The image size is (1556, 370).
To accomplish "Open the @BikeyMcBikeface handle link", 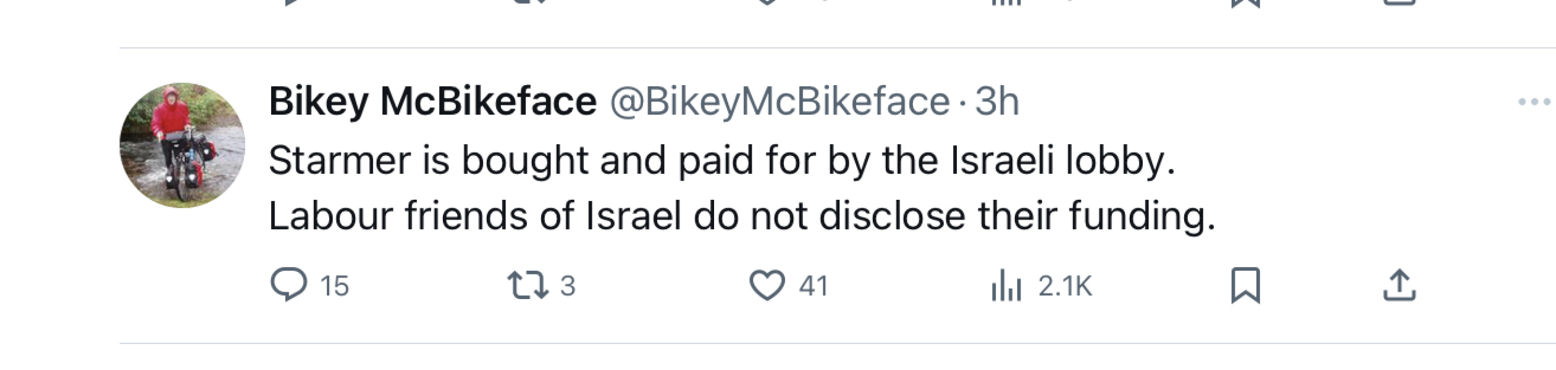I will 780,101.
